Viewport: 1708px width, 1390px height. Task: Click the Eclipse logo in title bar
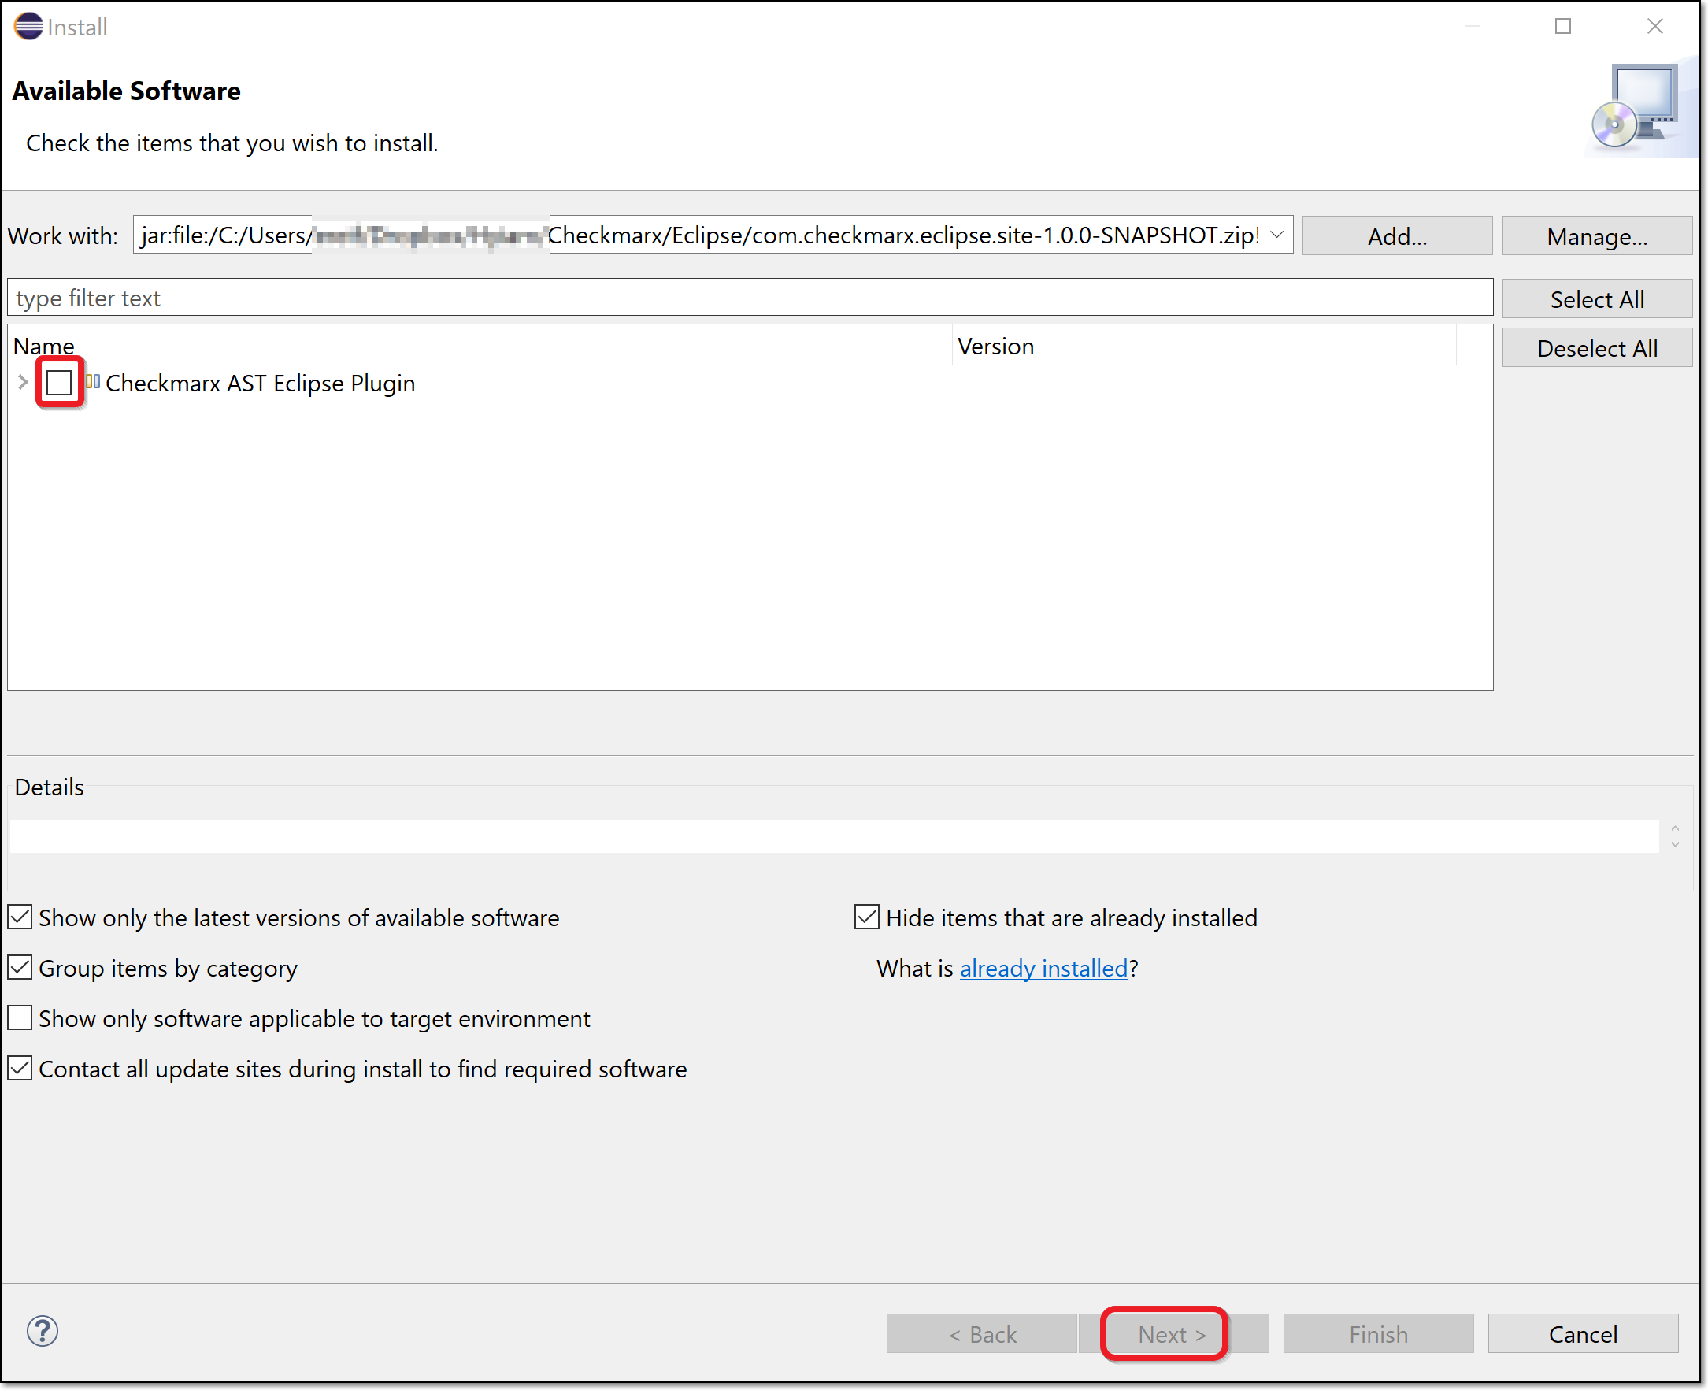coord(28,27)
